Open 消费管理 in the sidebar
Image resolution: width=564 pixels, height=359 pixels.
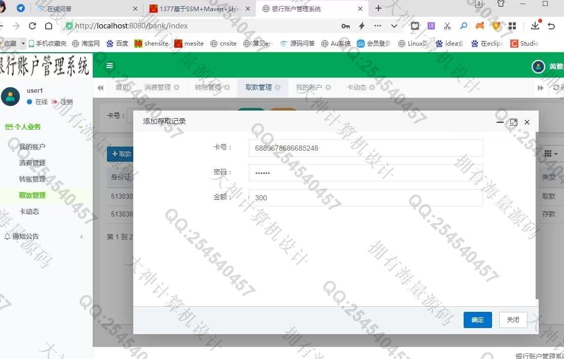click(32, 163)
